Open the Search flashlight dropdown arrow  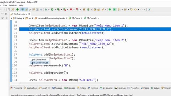pos(106,10)
